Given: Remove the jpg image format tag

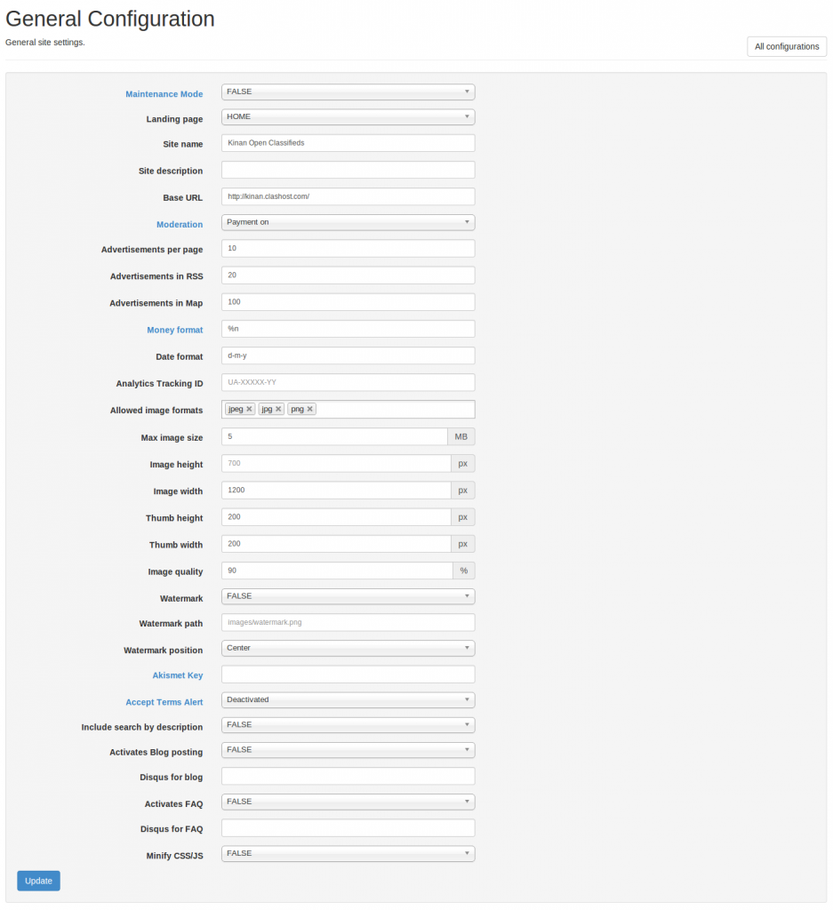Looking at the screenshot, I should click(278, 409).
